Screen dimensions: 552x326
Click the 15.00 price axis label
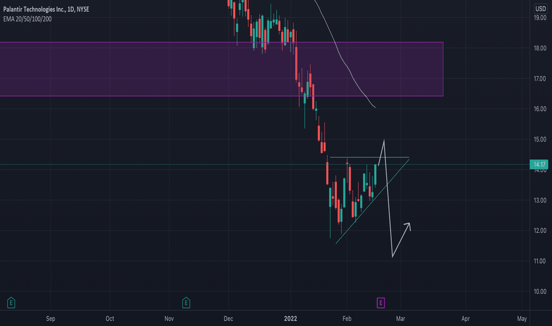pyautogui.click(x=540, y=139)
